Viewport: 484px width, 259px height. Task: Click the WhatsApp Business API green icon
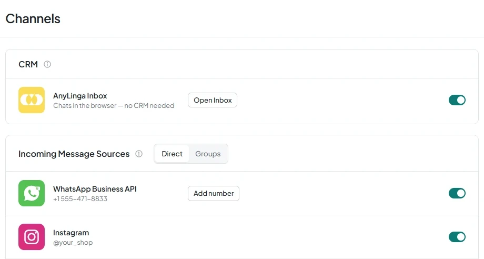pos(32,193)
